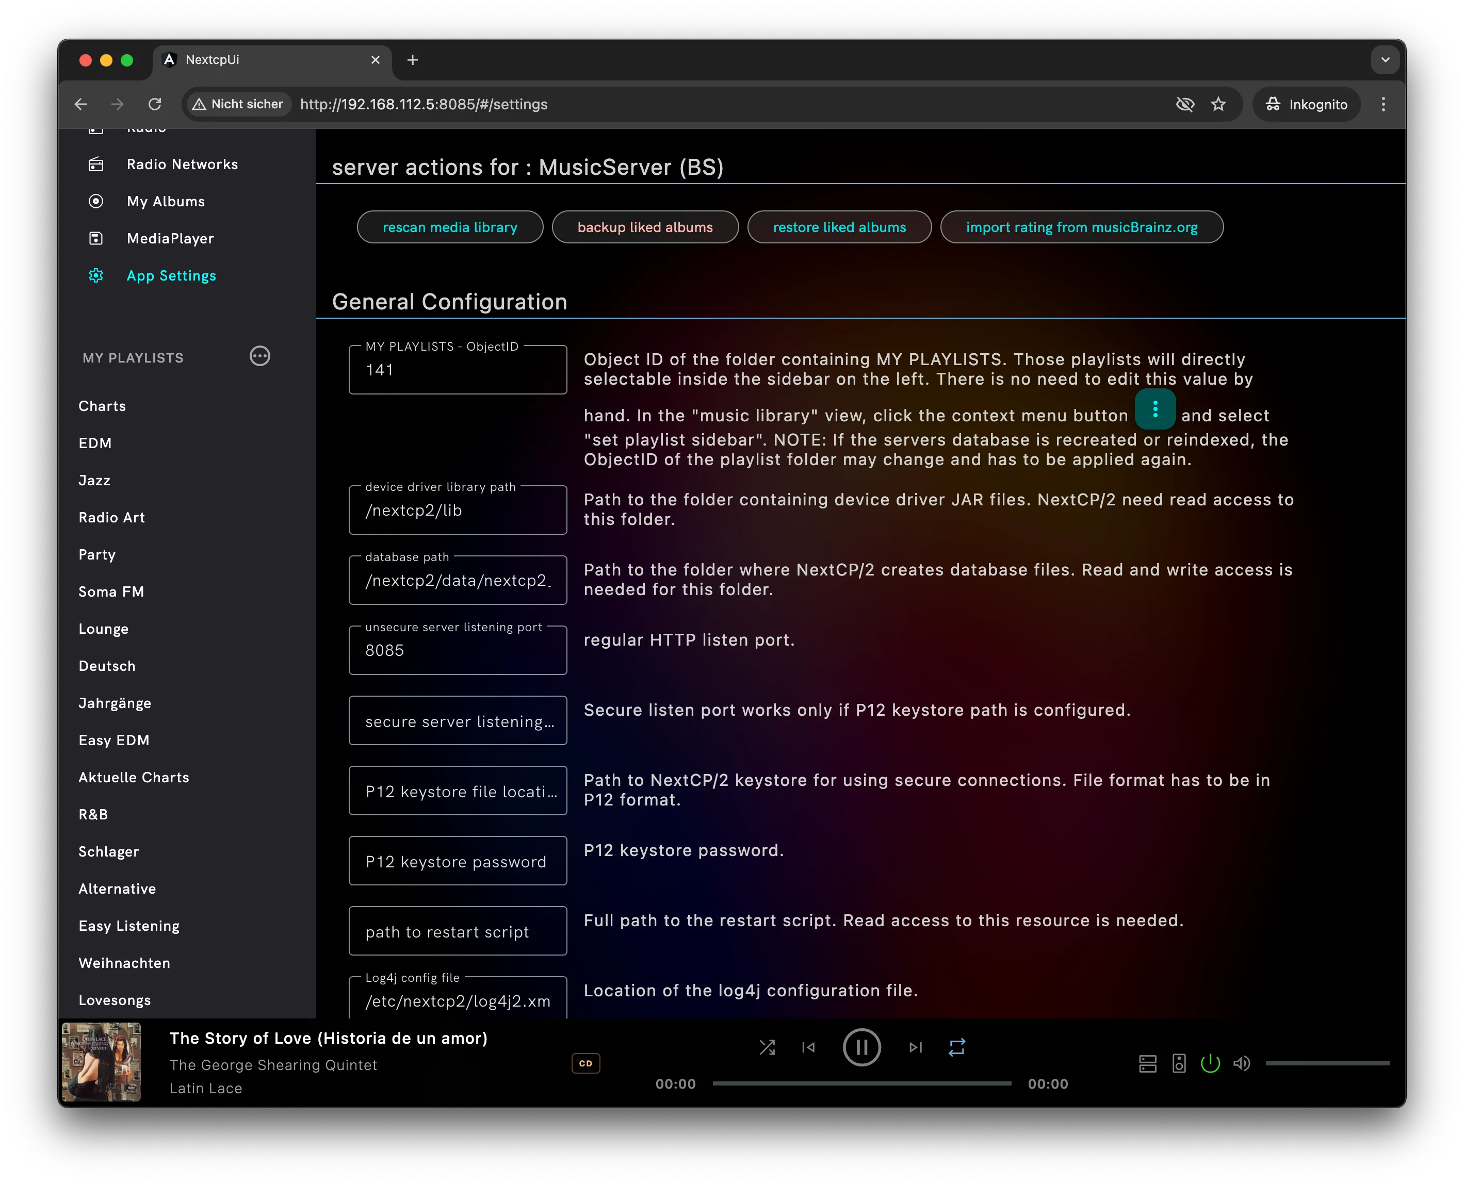The image size is (1464, 1184).
Task: Pause the current track
Action: tap(861, 1047)
